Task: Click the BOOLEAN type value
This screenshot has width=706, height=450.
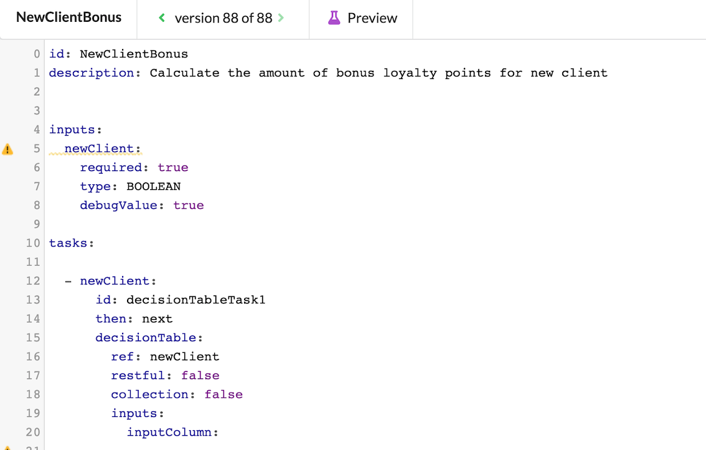Action: coord(154,186)
